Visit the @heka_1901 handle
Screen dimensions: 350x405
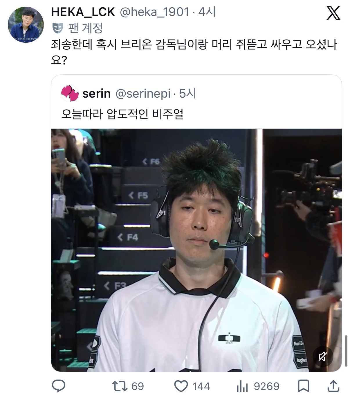154,12
